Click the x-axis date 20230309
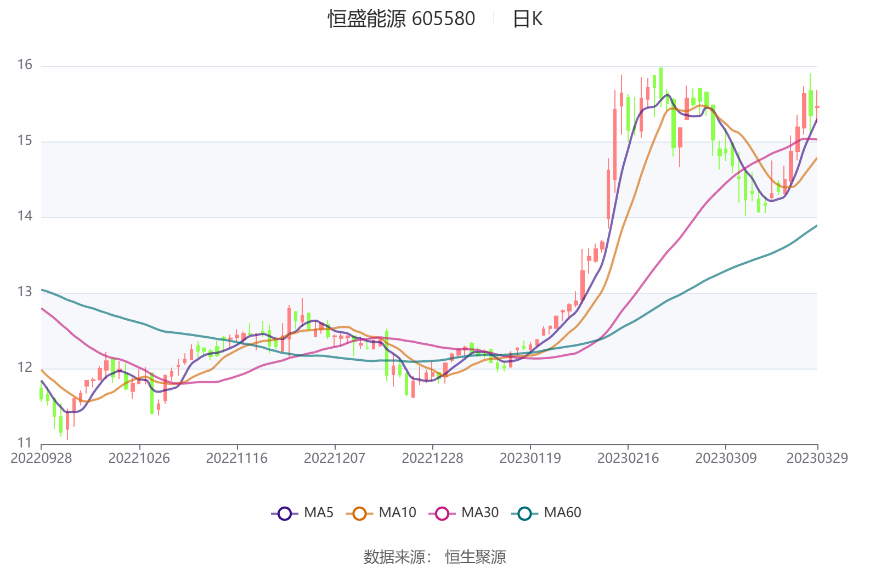Screen dimensions: 870x567 coord(726,458)
